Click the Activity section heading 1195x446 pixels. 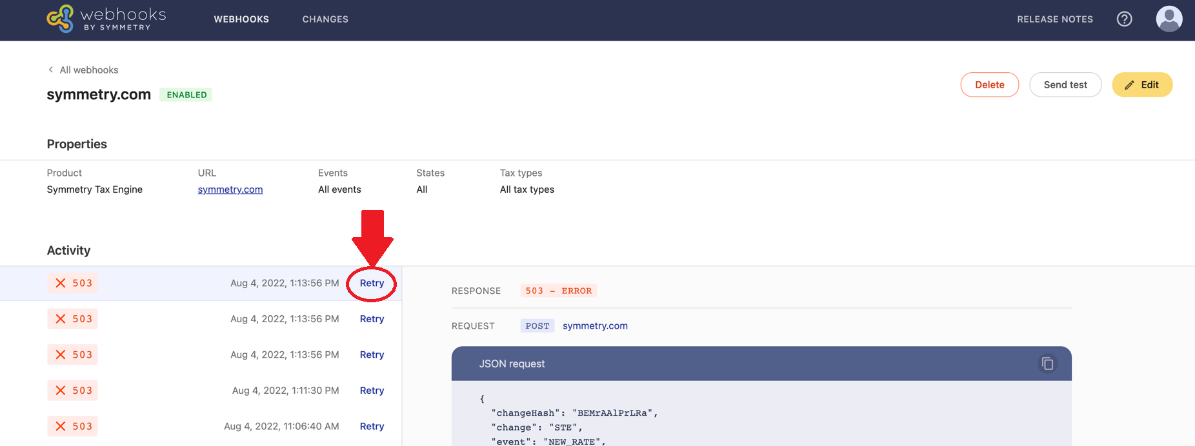pyautogui.click(x=68, y=250)
